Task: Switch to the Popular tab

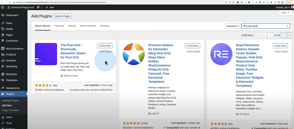Action: coord(72,26)
